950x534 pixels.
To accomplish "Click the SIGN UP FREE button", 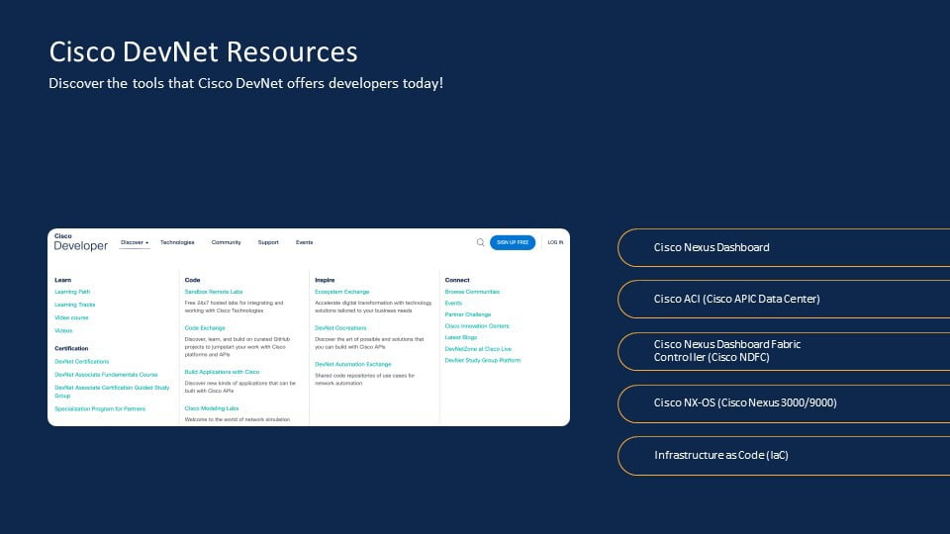I will tap(513, 242).
